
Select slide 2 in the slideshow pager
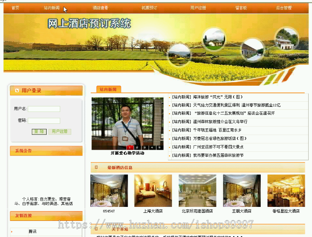coord(137,148)
